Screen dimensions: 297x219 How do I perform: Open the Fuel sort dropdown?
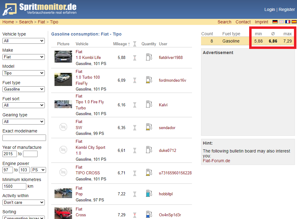(24, 105)
